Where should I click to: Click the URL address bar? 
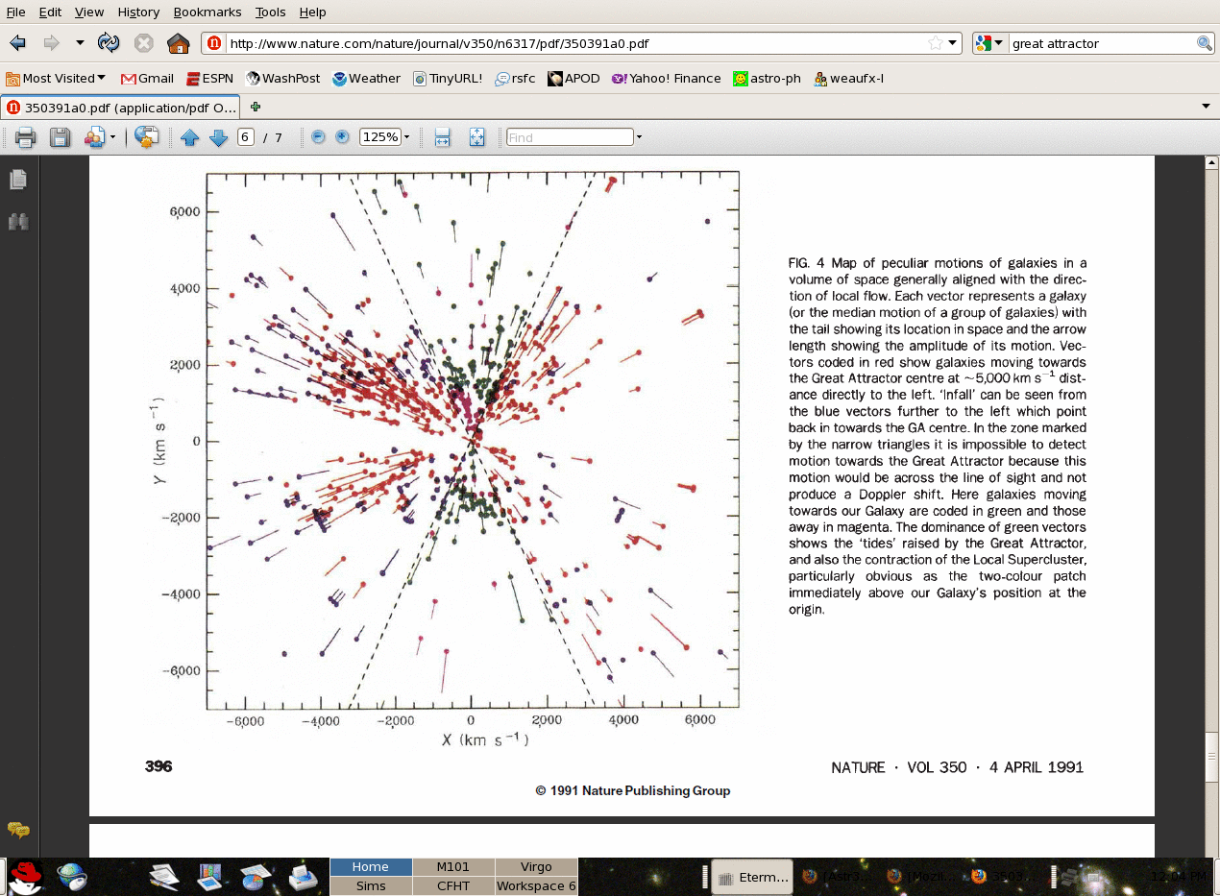point(582,43)
